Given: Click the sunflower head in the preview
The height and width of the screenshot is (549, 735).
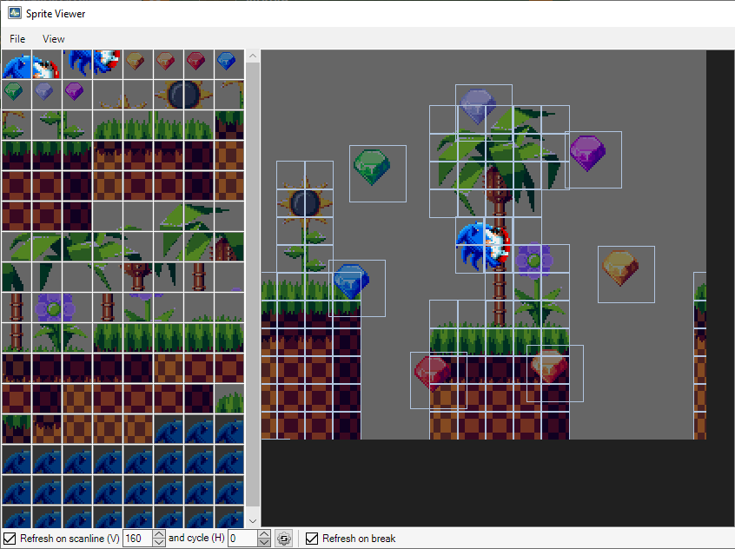Looking at the screenshot, I should coord(305,203).
